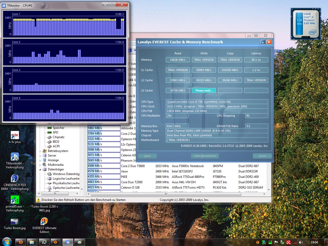Open Firefox from the taskbar
This screenshot has height=246, width=328.
(21, 242)
